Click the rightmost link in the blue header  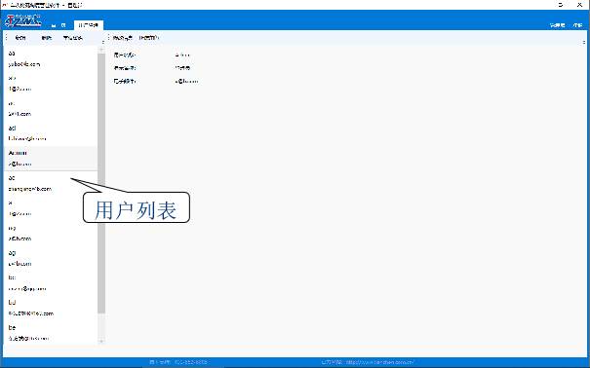coord(577,25)
